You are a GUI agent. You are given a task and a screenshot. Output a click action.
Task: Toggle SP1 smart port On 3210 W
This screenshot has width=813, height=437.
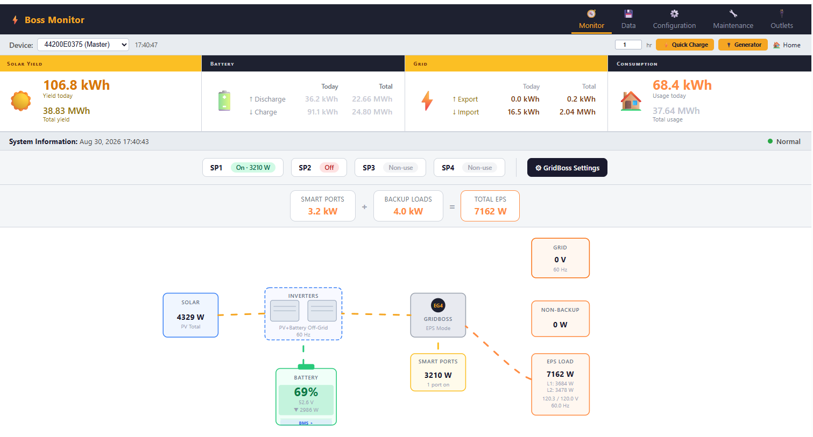click(x=253, y=168)
